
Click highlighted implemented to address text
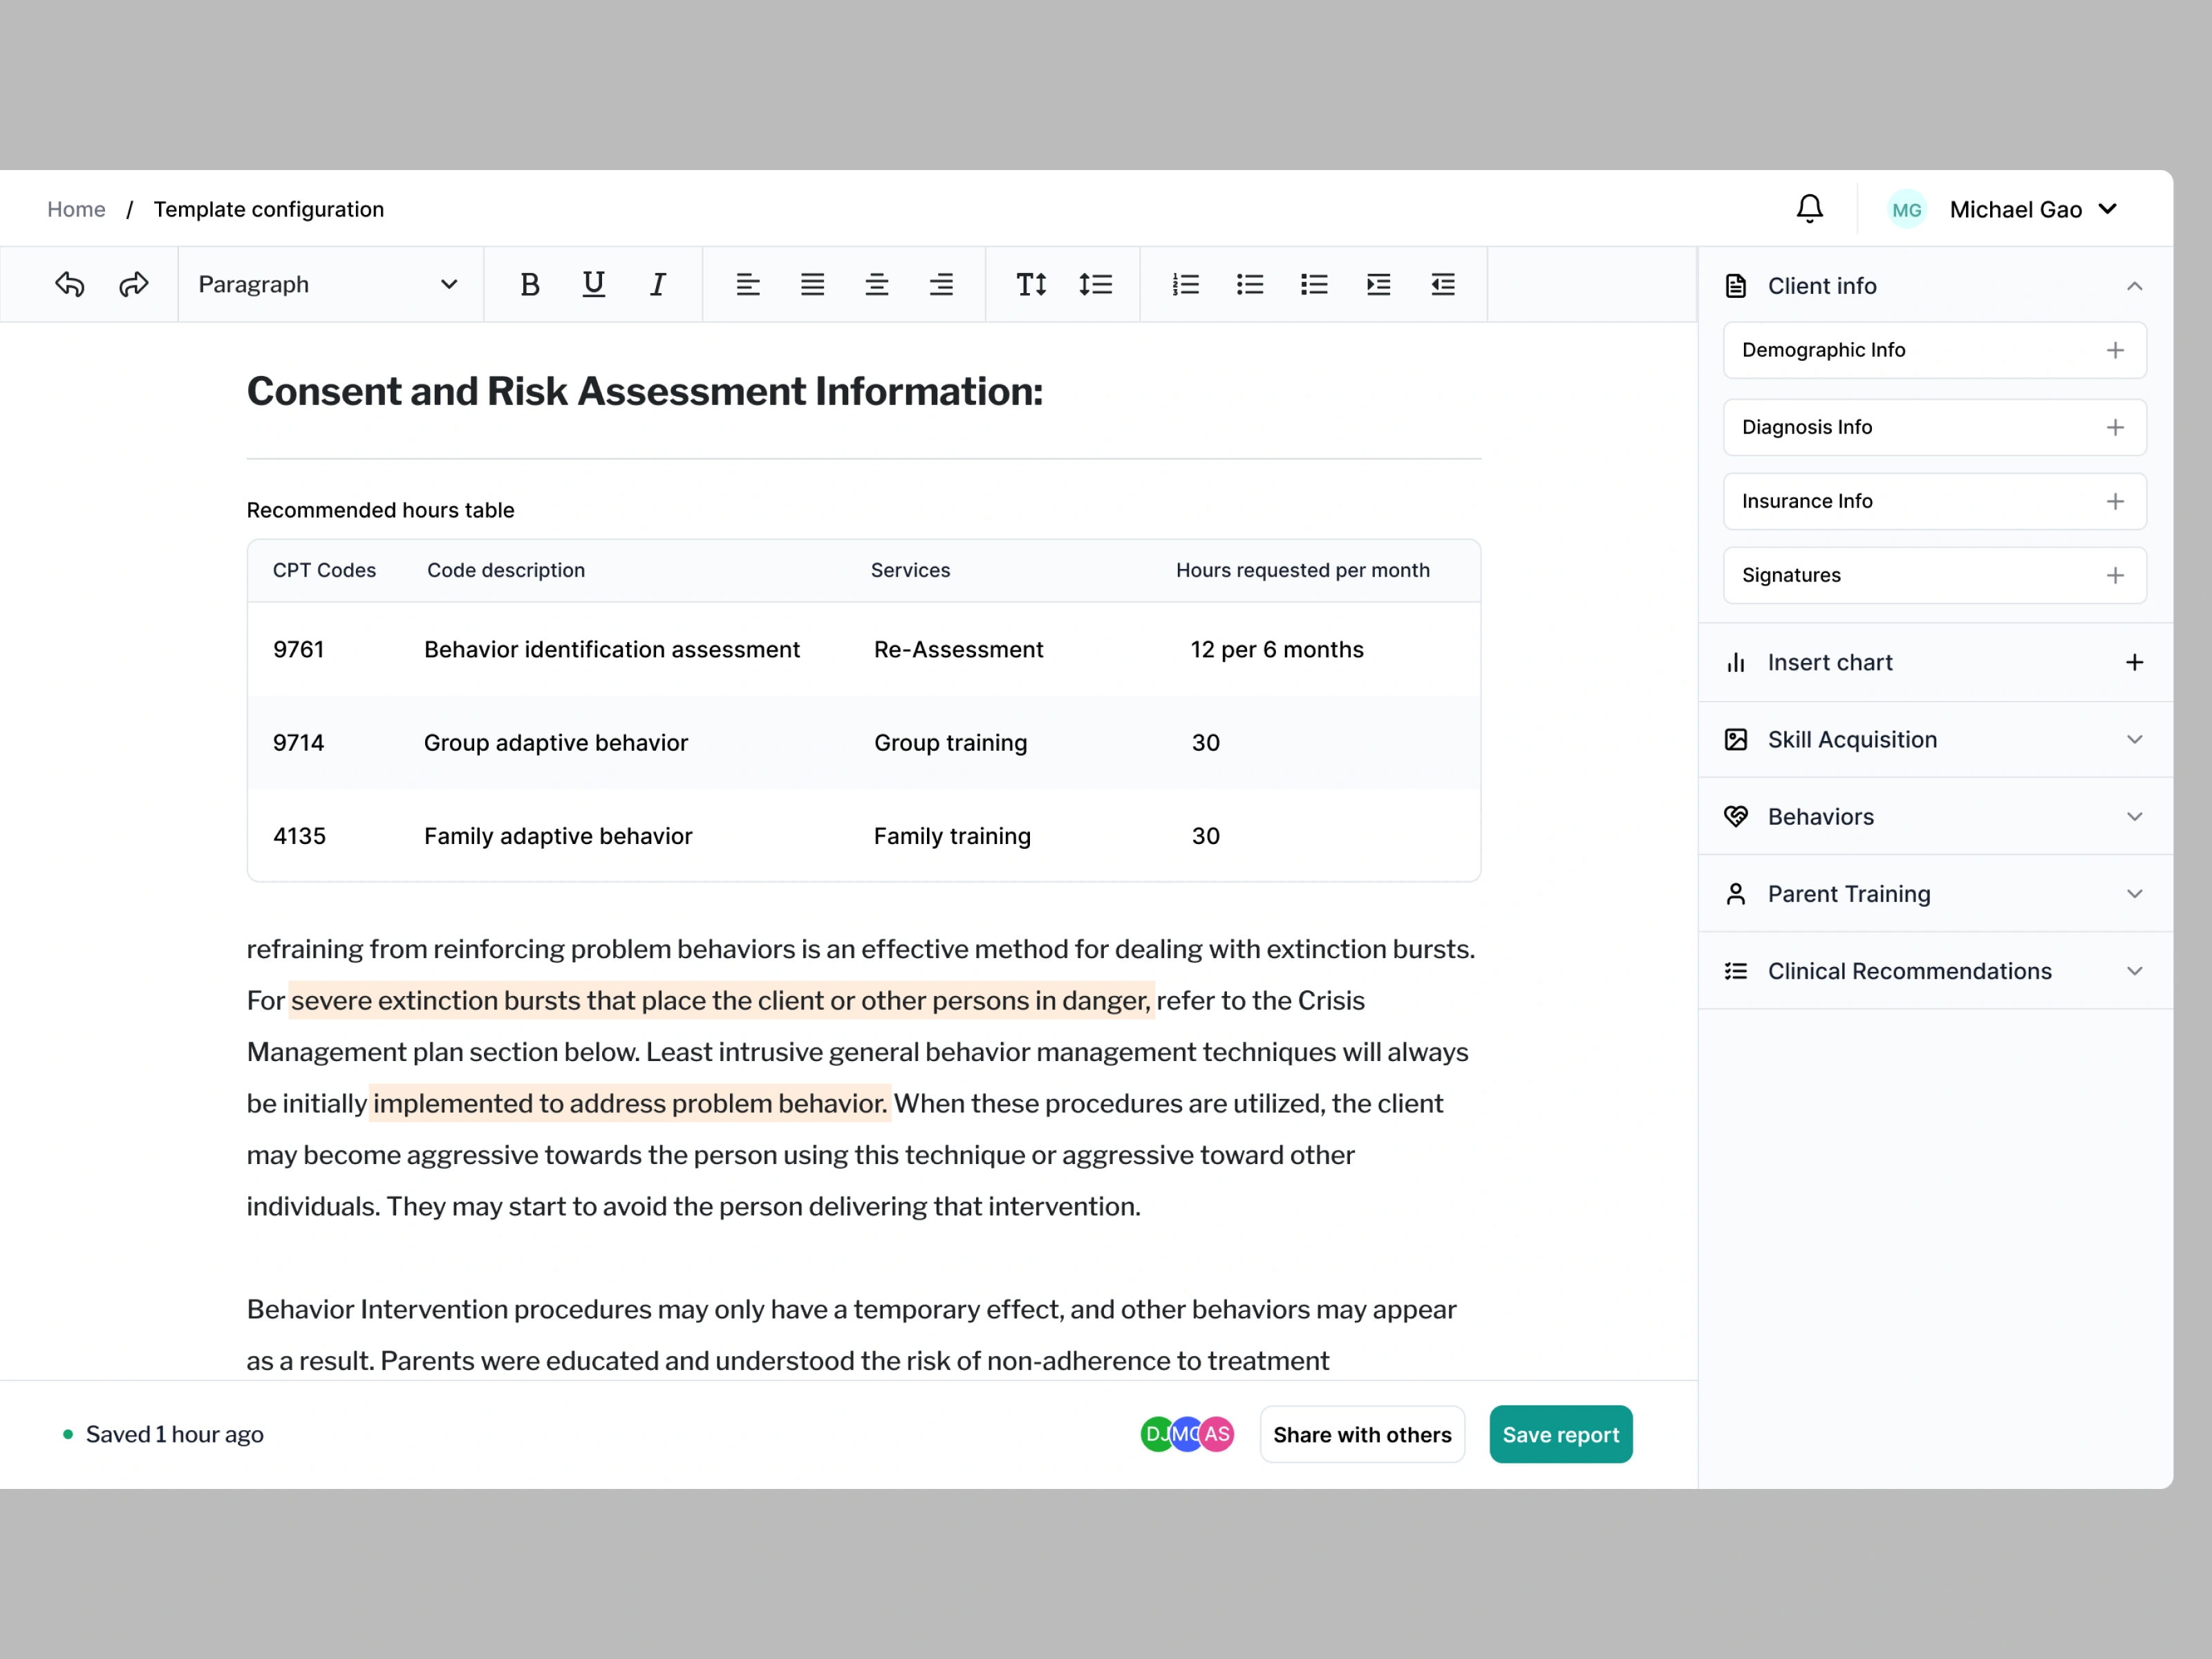[x=630, y=1103]
